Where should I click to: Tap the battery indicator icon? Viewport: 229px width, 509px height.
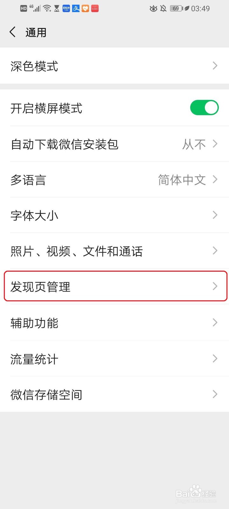coord(177,9)
